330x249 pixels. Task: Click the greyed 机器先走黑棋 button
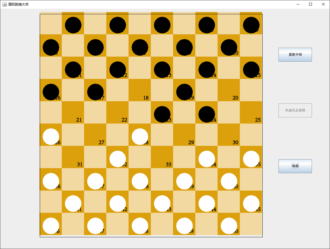(x=295, y=110)
